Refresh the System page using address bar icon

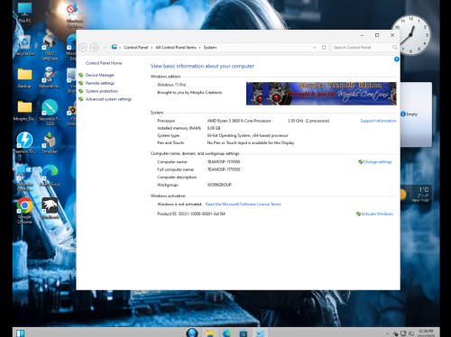pos(324,48)
